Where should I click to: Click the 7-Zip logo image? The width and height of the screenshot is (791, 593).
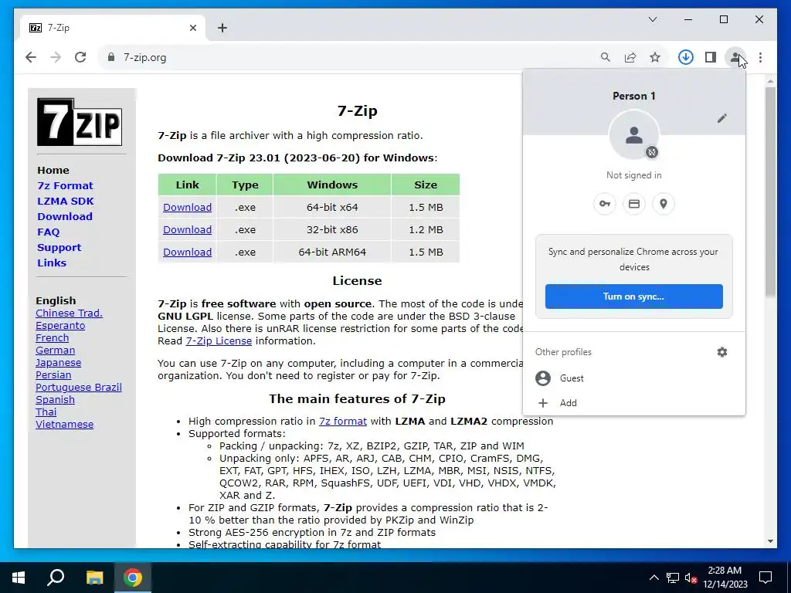(80, 122)
